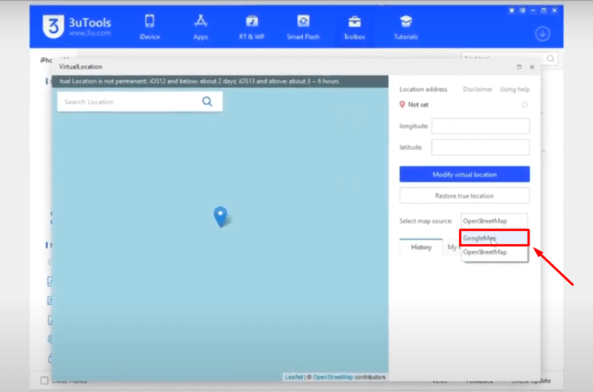
Task: Favorite the location with star icon
Action: tap(524, 105)
